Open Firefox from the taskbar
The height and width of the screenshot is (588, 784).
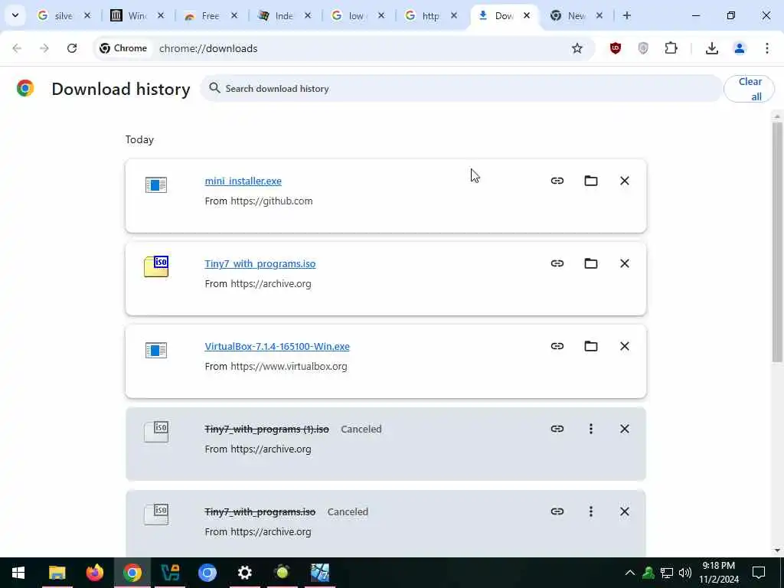(94, 573)
